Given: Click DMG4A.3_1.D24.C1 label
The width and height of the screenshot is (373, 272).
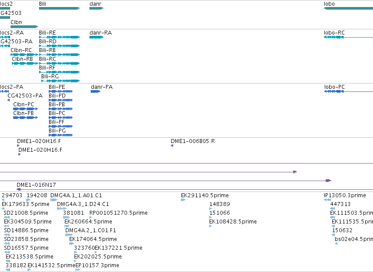Looking at the screenshot, I should [83, 204].
